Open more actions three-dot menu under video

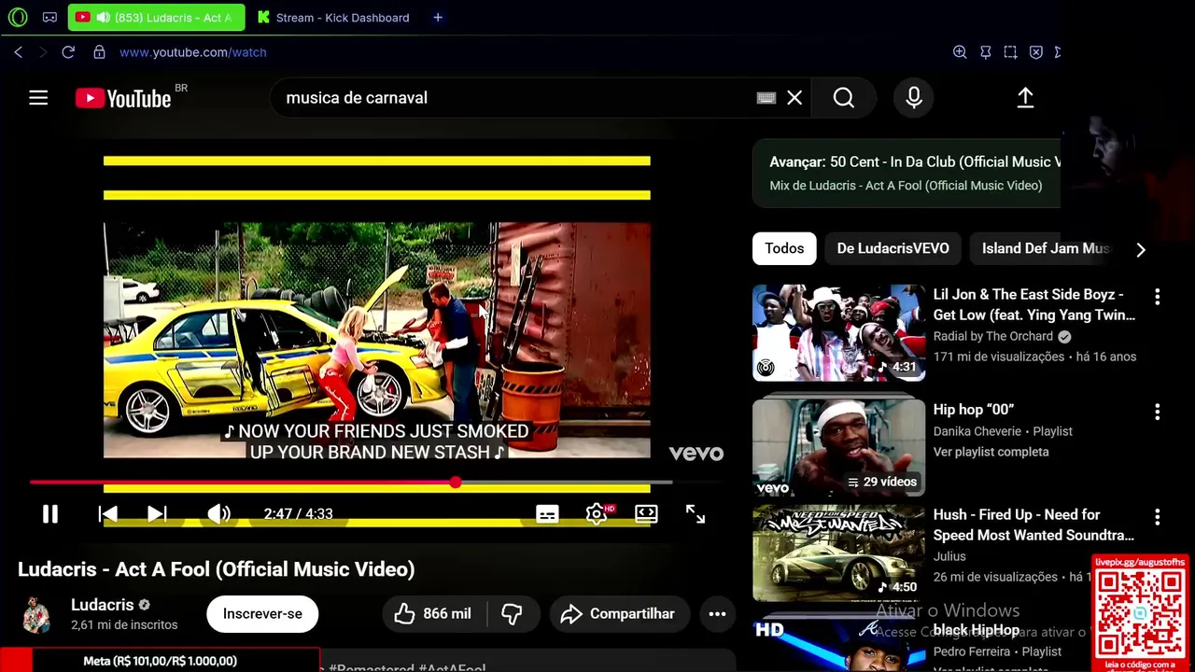pyautogui.click(x=717, y=613)
